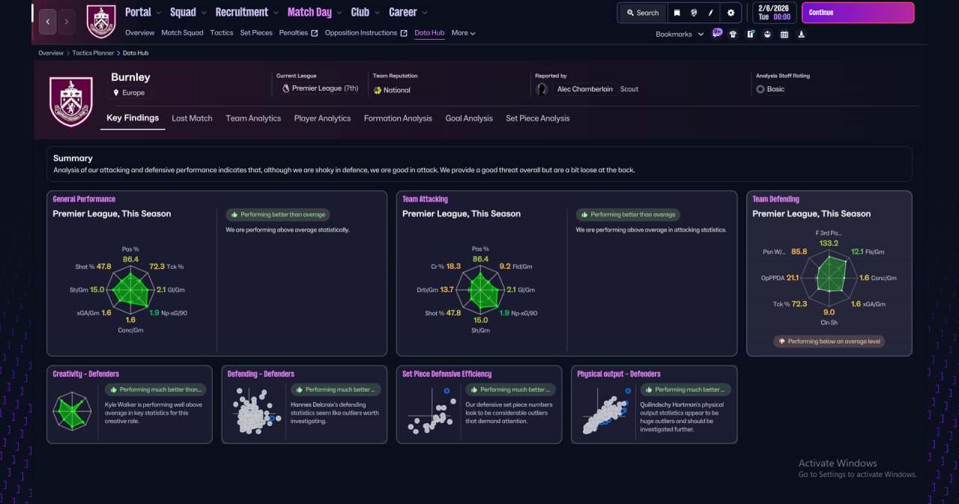
Task: Click the Europe location tag
Action: (129, 93)
